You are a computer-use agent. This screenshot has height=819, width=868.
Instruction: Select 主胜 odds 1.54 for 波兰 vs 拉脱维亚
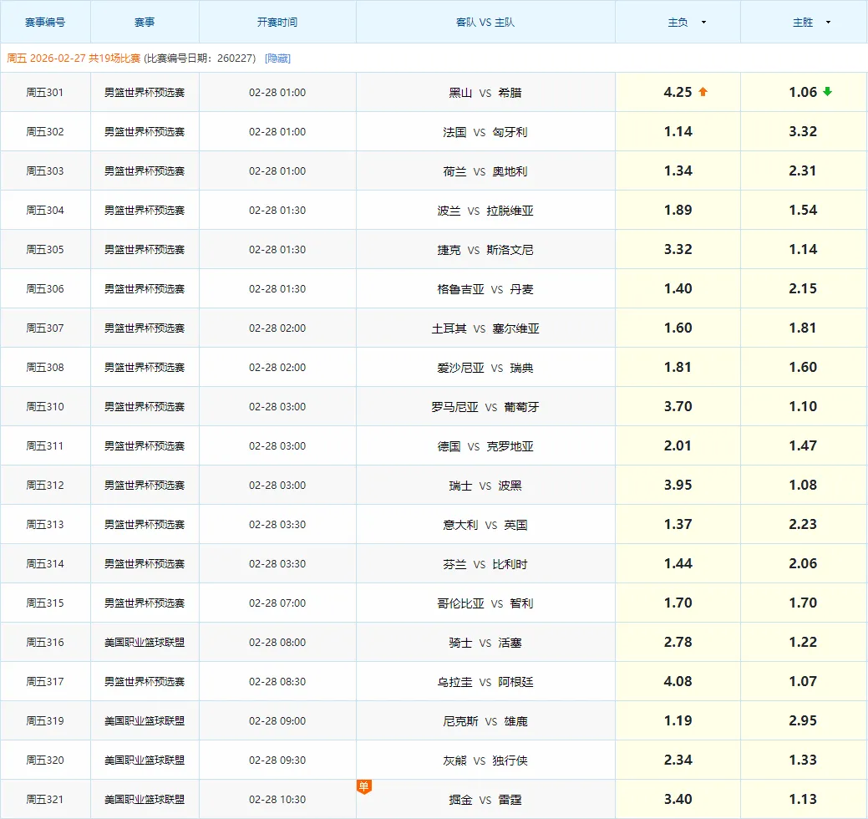pos(803,210)
